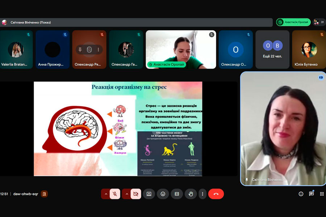Click the shared presentation slide

(118, 129)
